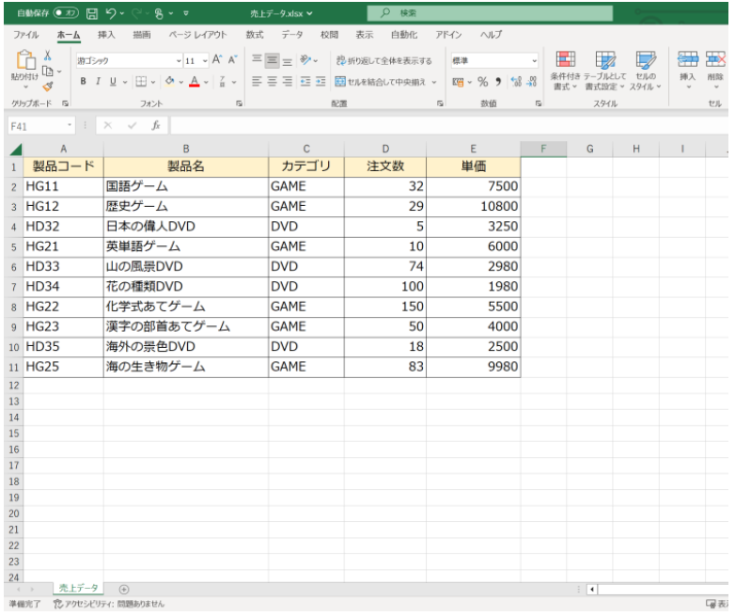Add a new sheet with plus button

point(123,588)
